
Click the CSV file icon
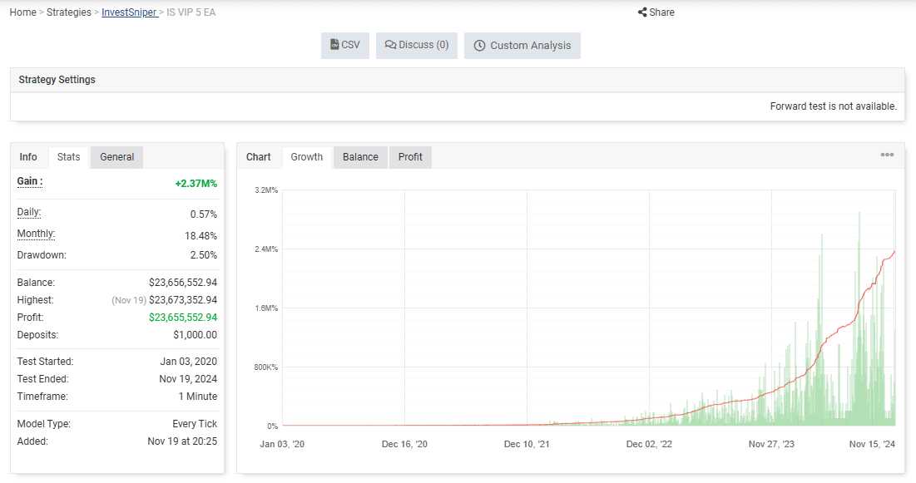coord(334,44)
